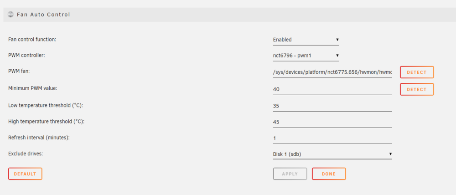Viewport: 456px width, 195px height.
Task: Click the fan icon beside Fan Auto Control
Action: [10, 14]
